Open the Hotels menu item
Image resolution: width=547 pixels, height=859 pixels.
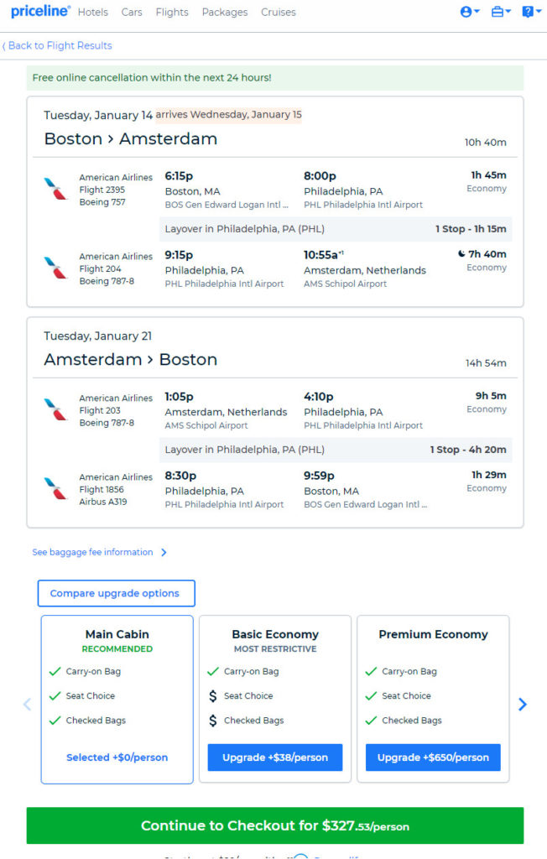click(x=92, y=12)
